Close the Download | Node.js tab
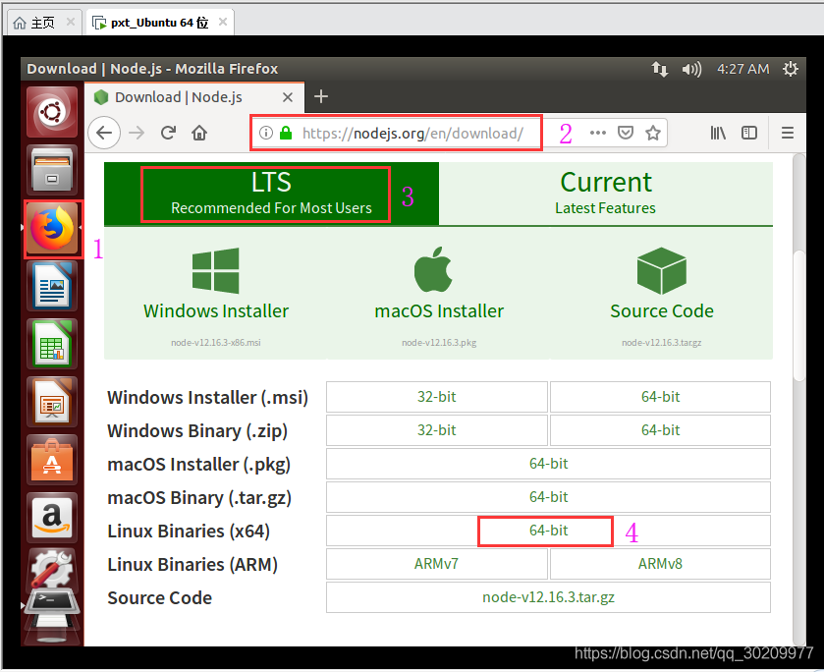The height and width of the screenshot is (672, 824). pos(288,97)
